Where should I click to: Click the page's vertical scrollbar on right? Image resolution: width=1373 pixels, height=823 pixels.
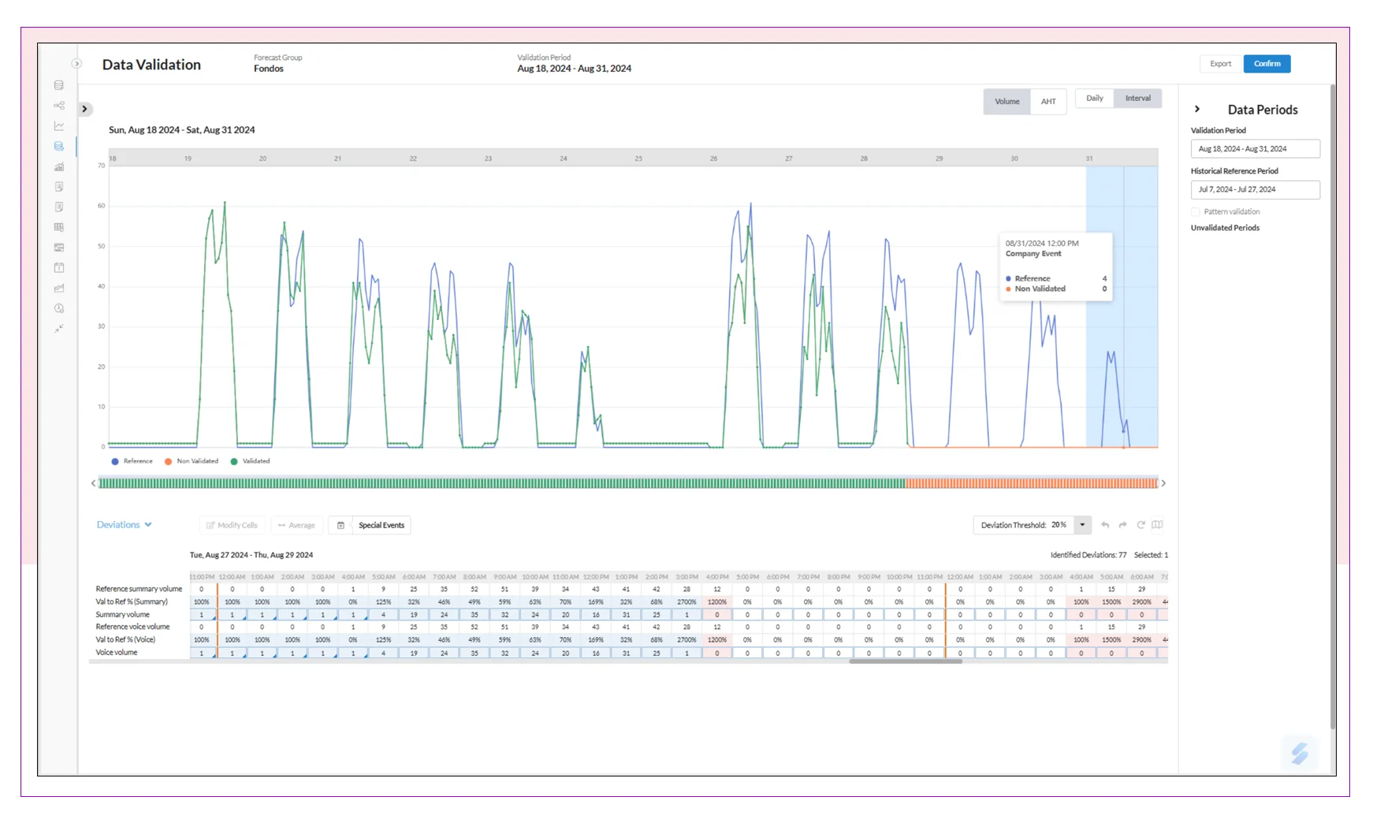pyautogui.click(x=1332, y=406)
